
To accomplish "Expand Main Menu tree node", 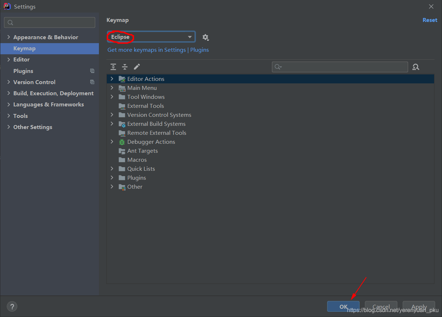I will [x=112, y=88].
